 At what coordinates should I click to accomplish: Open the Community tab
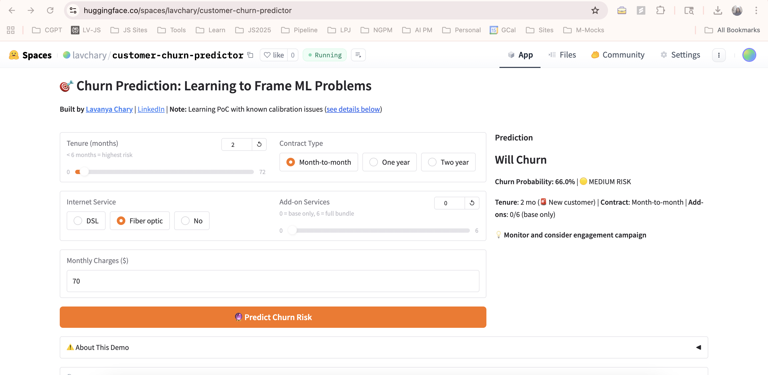618,55
